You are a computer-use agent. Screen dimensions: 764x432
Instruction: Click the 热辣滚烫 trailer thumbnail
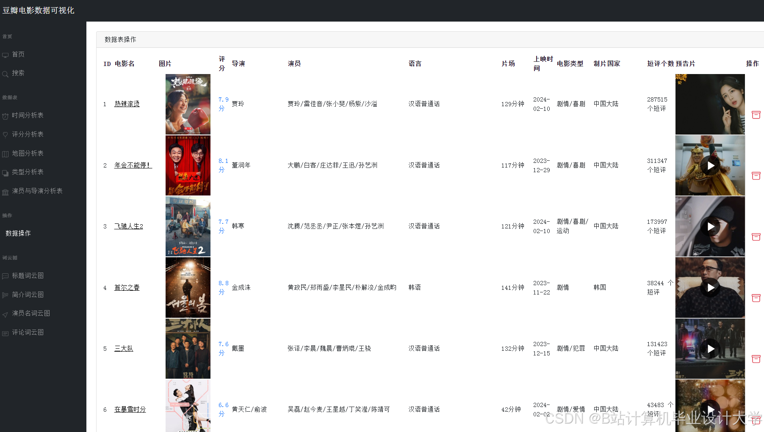710,105
